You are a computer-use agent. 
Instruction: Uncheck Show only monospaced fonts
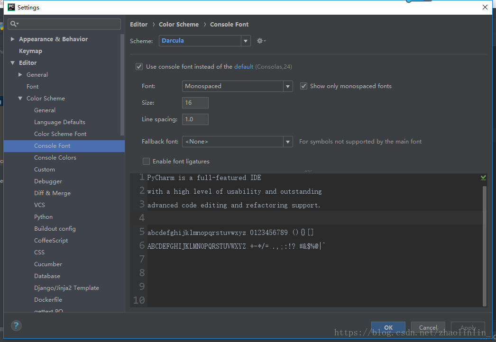[x=303, y=86]
